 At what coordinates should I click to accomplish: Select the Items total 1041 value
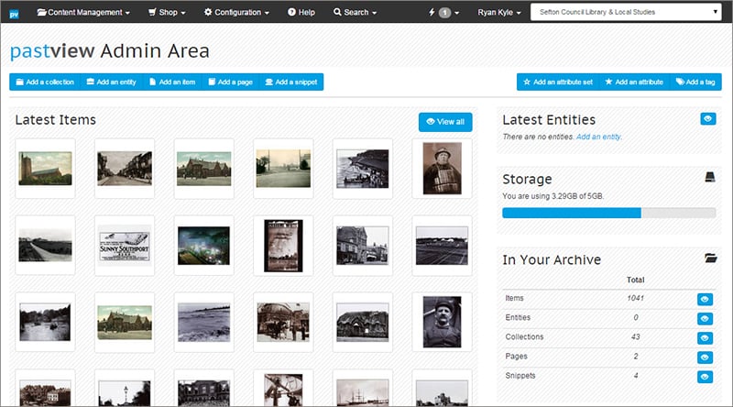635,298
